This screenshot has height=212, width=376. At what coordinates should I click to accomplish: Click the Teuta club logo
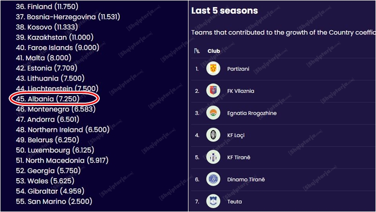[213, 201]
